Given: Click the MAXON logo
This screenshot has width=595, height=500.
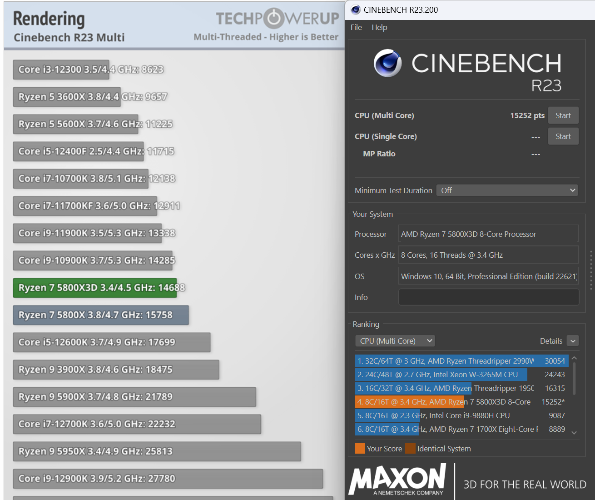Looking at the screenshot, I should click(397, 480).
